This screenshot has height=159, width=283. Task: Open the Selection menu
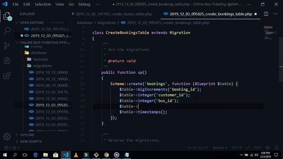pyautogui.click(x=42, y=4)
